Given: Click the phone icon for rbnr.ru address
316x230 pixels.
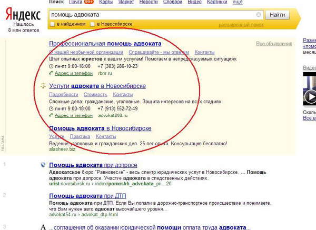Looking at the screenshot, I should click(x=51, y=73).
